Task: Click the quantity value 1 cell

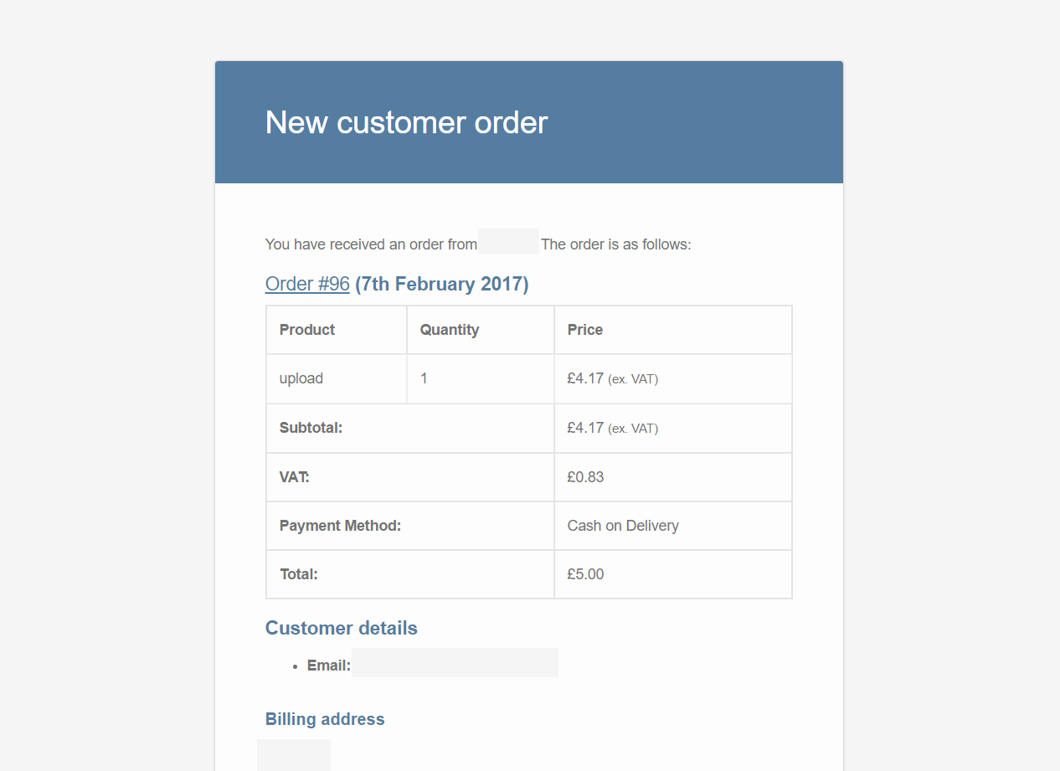Action: (481, 378)
